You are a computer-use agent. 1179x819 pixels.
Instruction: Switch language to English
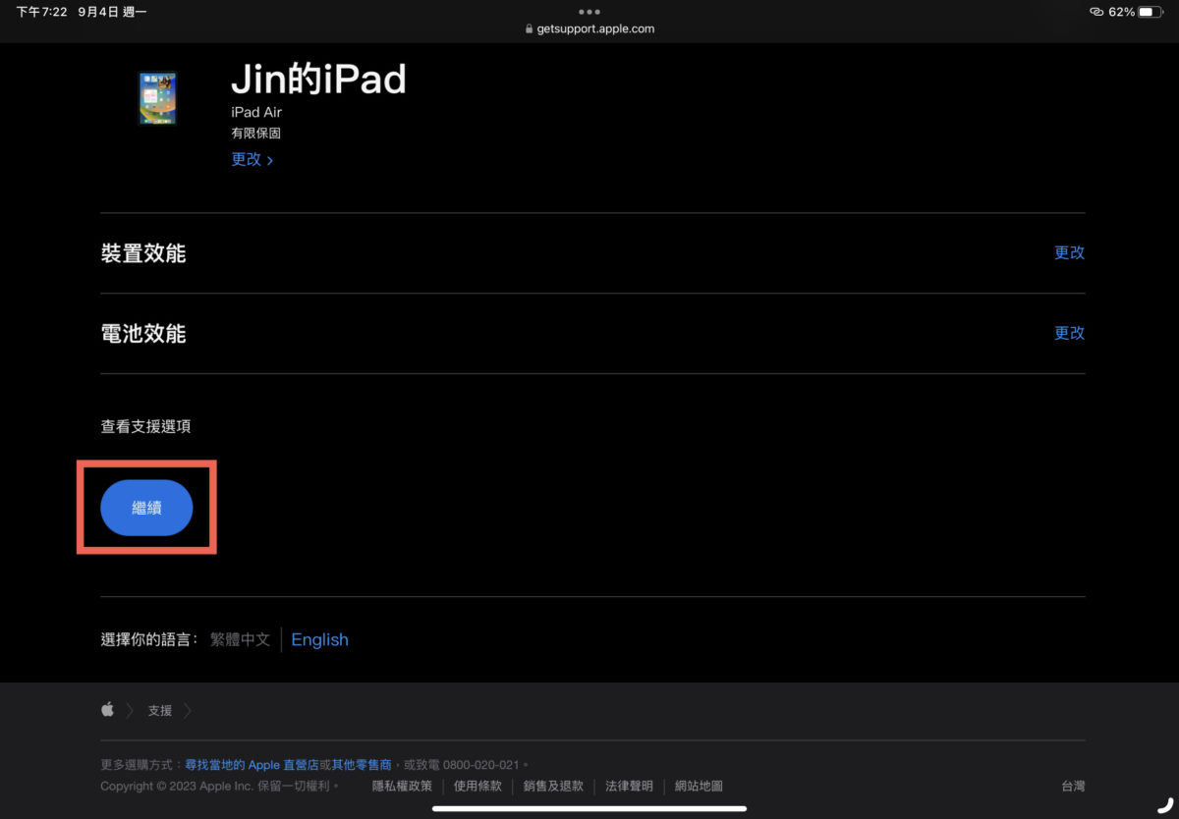click(x=319, y=639)
